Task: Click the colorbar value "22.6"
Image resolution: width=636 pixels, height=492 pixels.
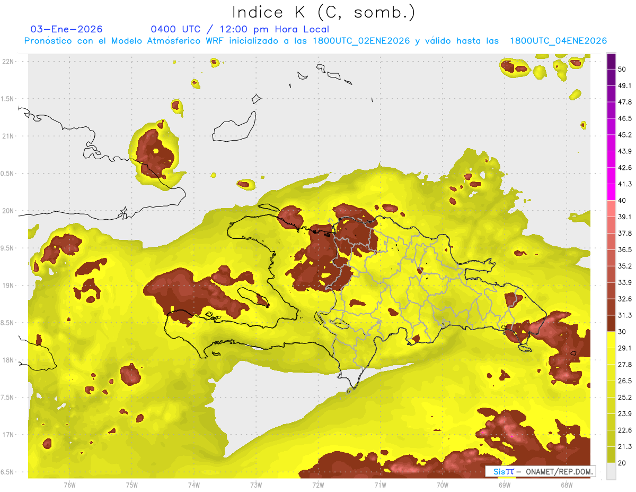Action: click(x=625, y=430)
